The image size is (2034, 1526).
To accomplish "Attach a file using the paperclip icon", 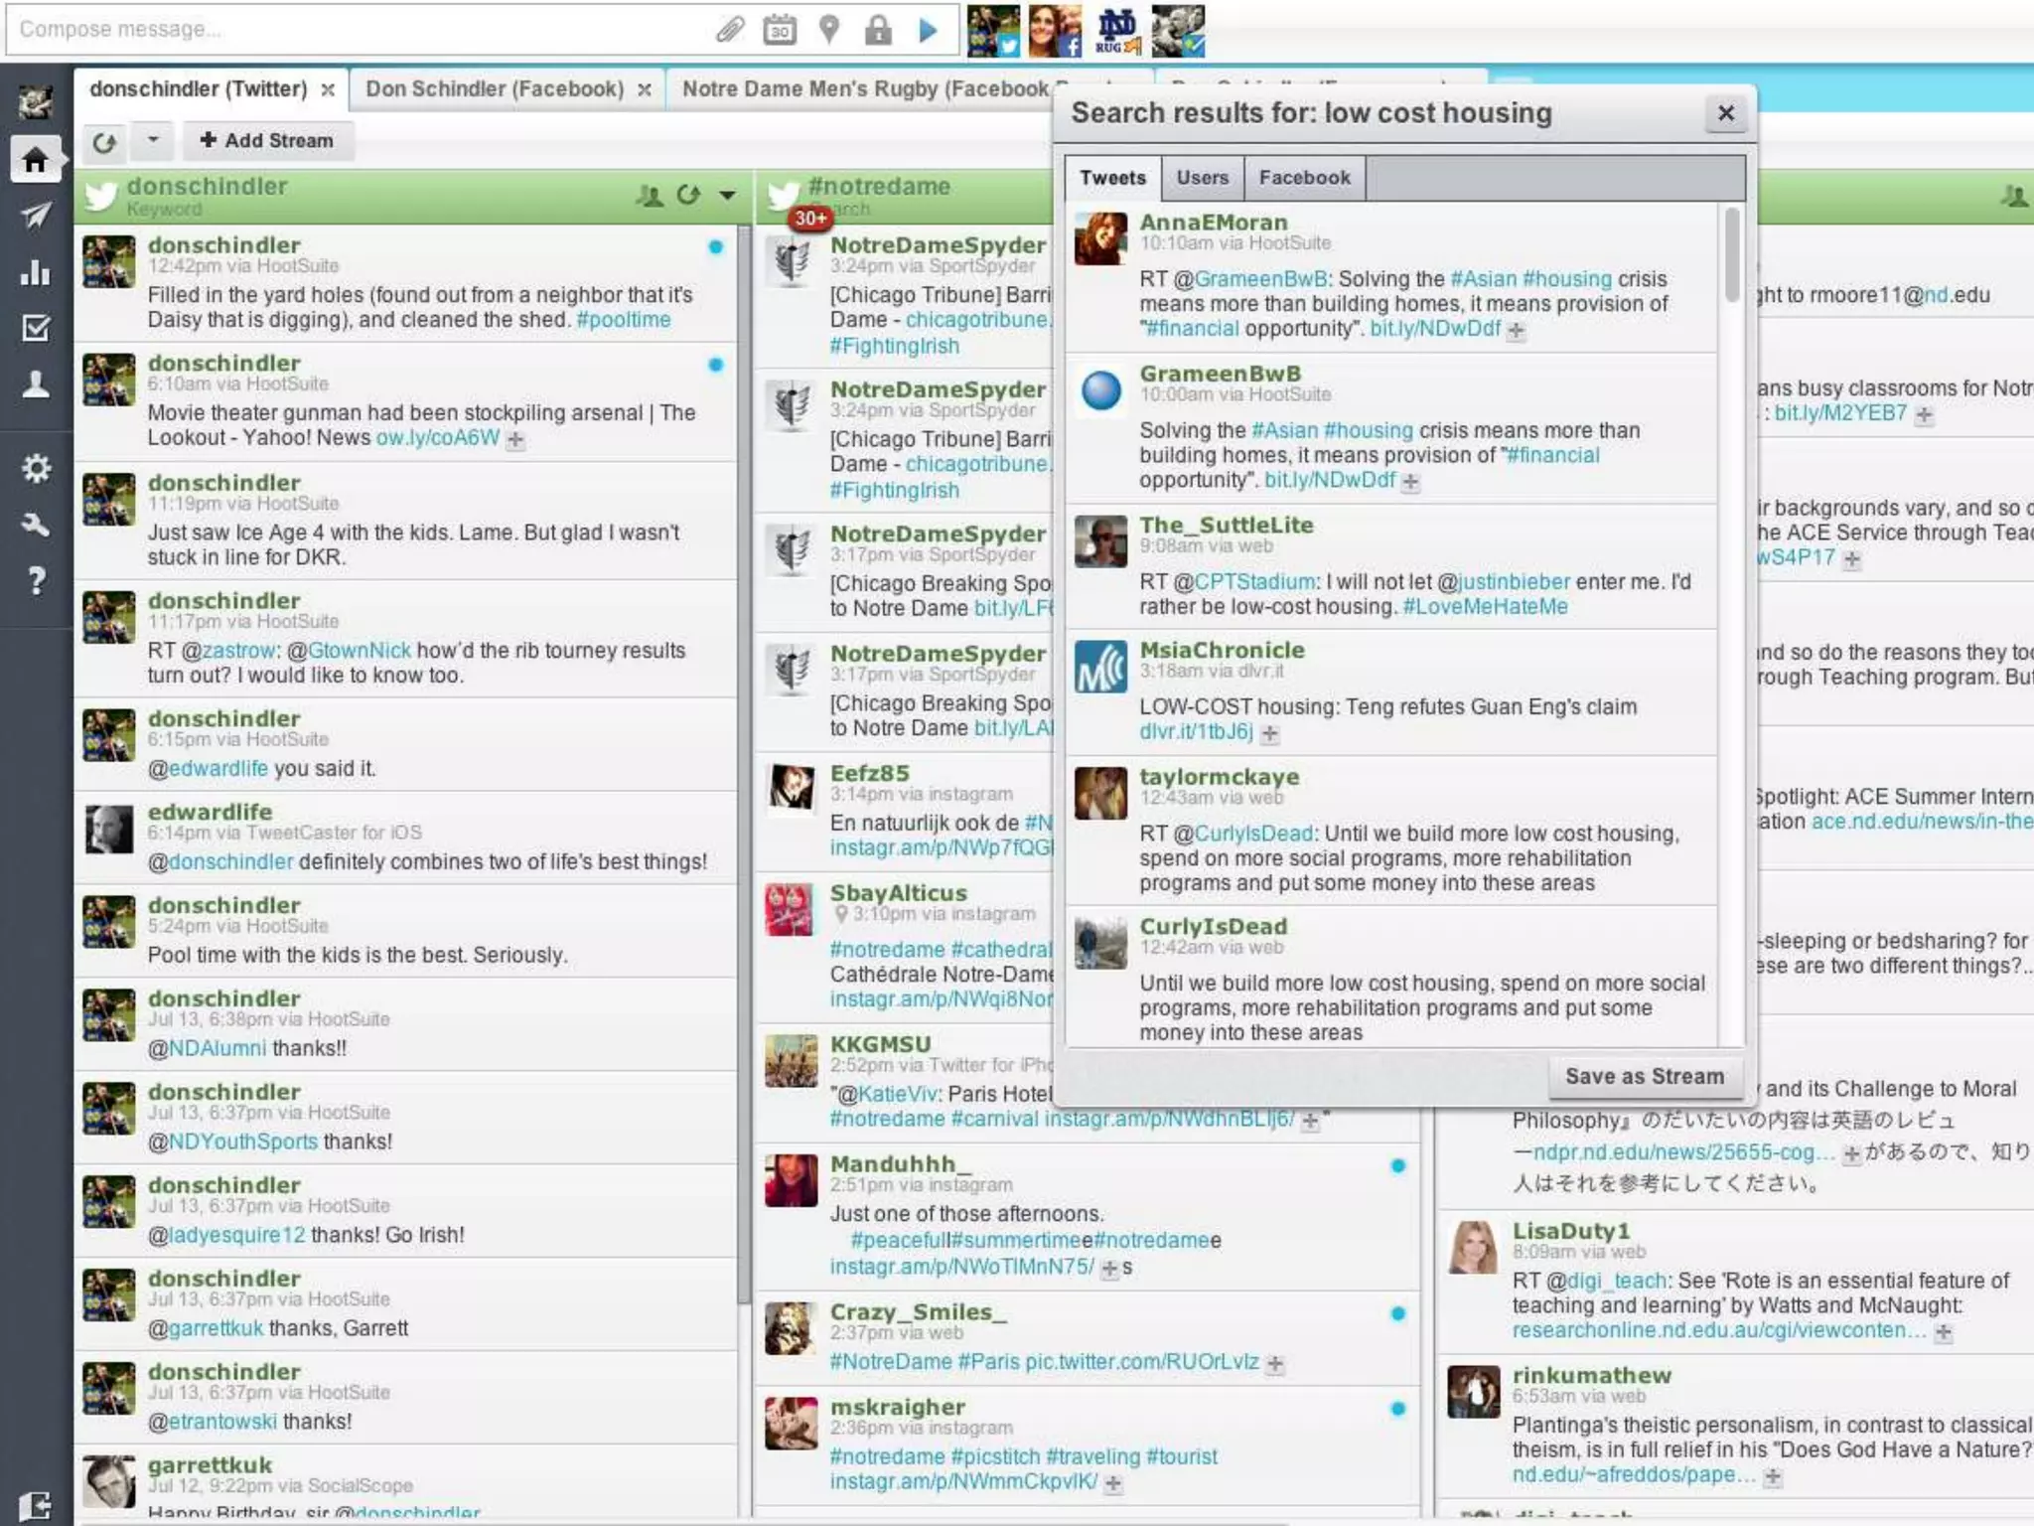I will 730,30.
